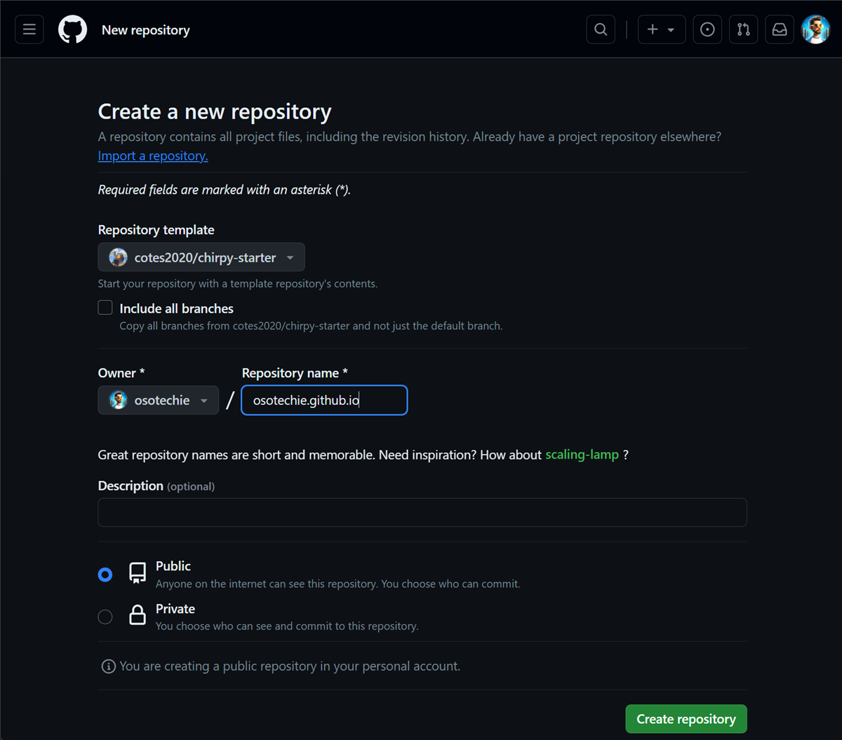This screenshot has height=740, width=842.
Task: Click the New repository header title
Action: tap(146, 30)
